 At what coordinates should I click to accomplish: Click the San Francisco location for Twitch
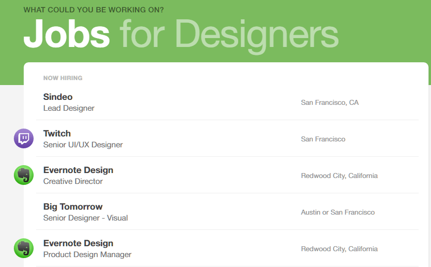click(323, 139)
